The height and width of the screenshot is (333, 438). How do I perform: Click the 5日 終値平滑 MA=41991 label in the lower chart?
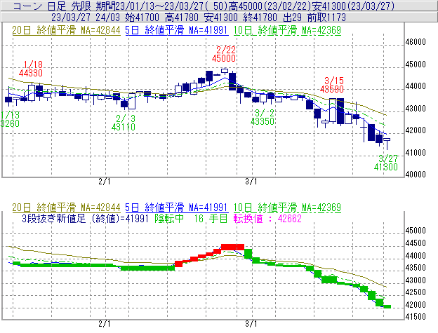pos(177,208)
